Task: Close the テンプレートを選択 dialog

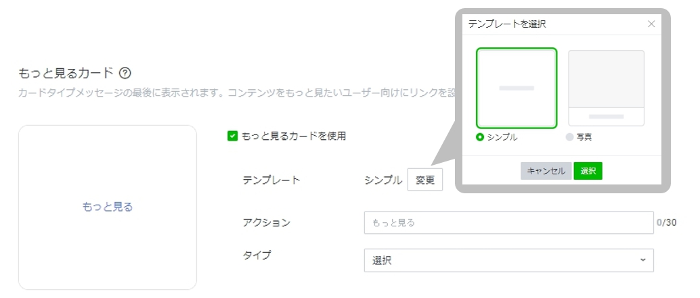Action: tap(651, 24)
